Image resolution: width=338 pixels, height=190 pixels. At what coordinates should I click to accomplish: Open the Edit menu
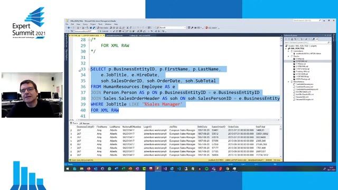point(72,24)
